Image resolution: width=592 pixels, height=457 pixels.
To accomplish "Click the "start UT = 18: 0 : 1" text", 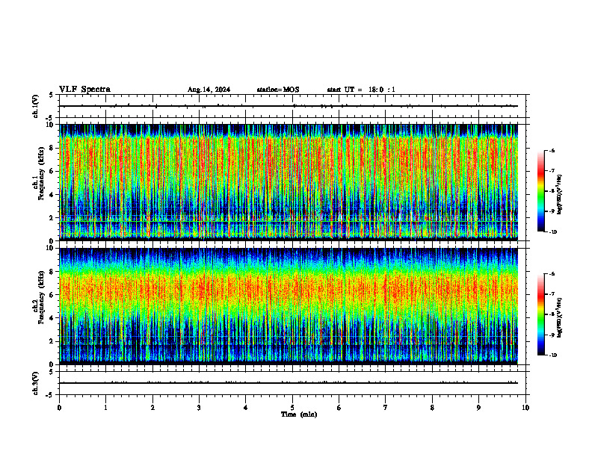I will 361,90.
